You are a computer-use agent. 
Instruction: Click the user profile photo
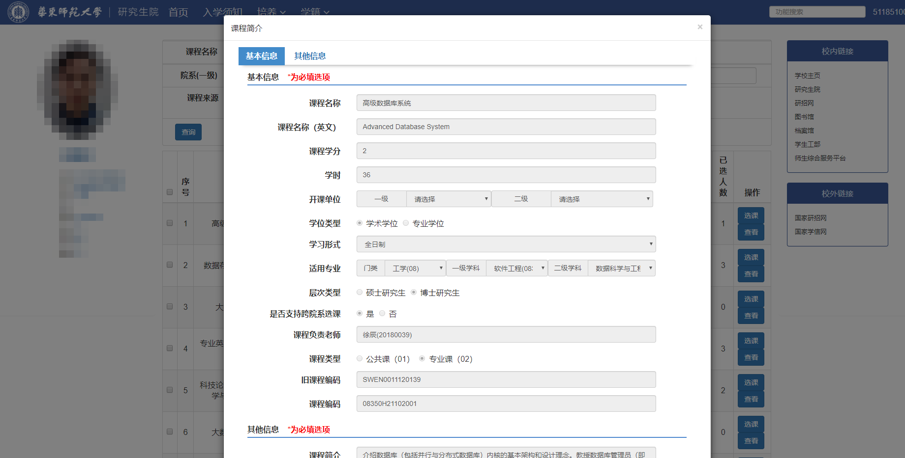click(77, 88)
